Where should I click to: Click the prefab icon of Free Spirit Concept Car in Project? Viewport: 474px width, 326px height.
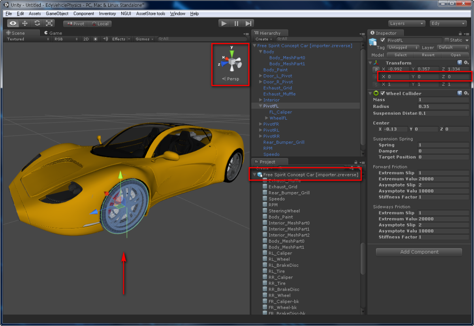260,175
